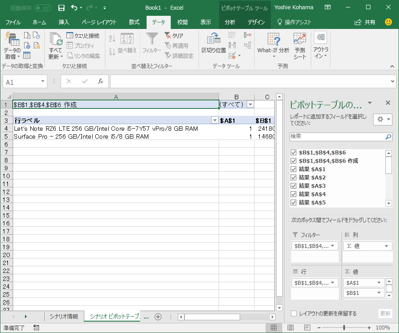Click the formula bar input area

coord(249,82)
